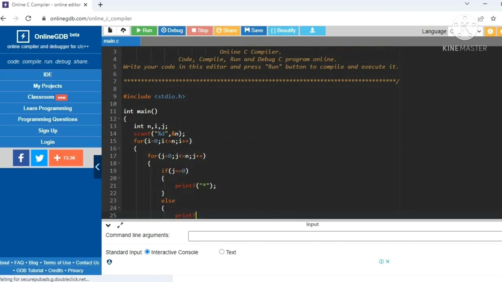Image resolution: width=502 pixels, height=282 pixels.
Task: Click the privacy shield icon
Action: [109, 262]
